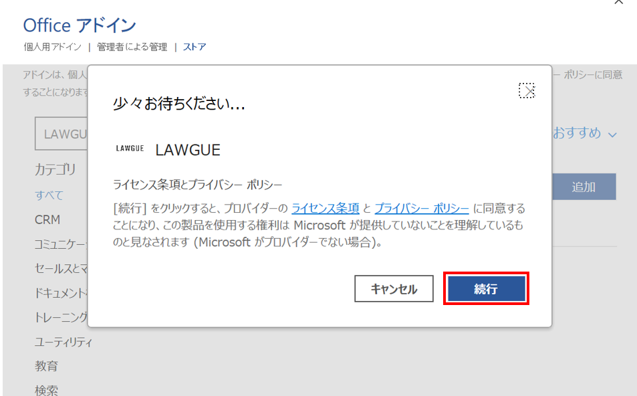Screen dimensions: 637x396
Task: Choose the 教育 category
Action: (47, 367)
